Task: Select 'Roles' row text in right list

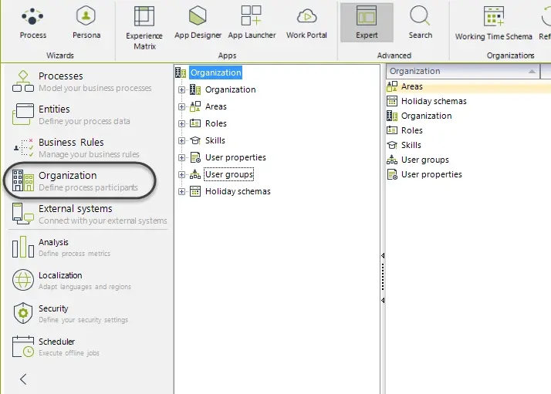Action: click(x=412, y=130)
